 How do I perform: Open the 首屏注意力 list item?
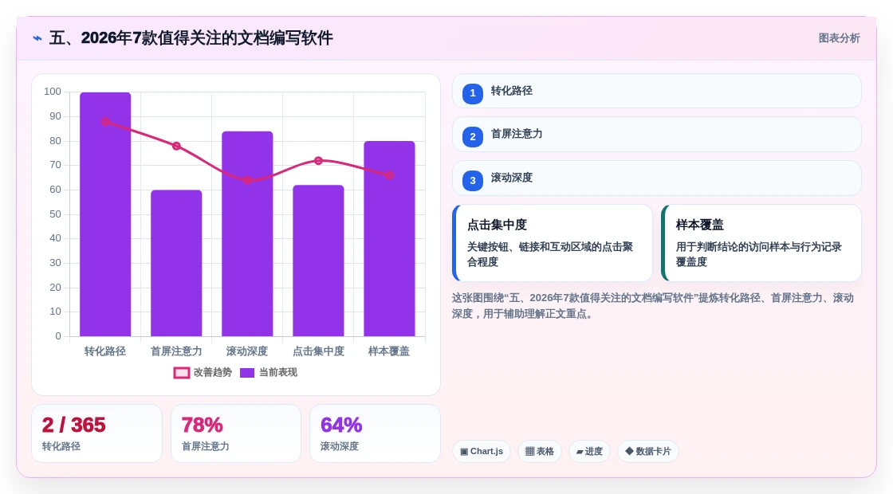point(657,135)
